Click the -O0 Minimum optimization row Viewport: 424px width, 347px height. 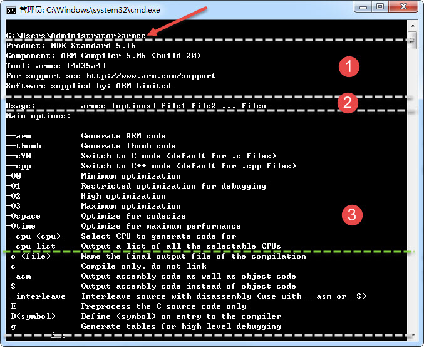pyautogui.click(x=93, y=176)
